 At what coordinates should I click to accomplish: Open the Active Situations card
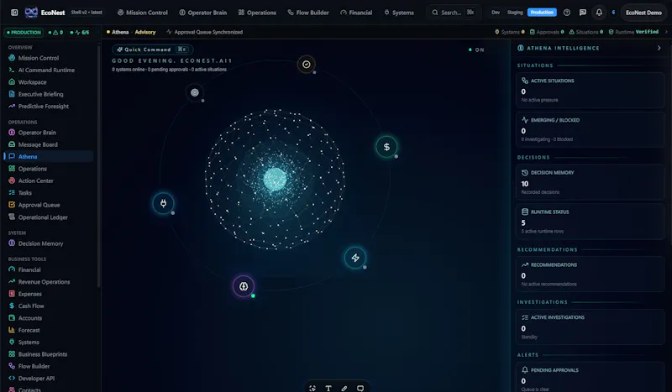590,90
